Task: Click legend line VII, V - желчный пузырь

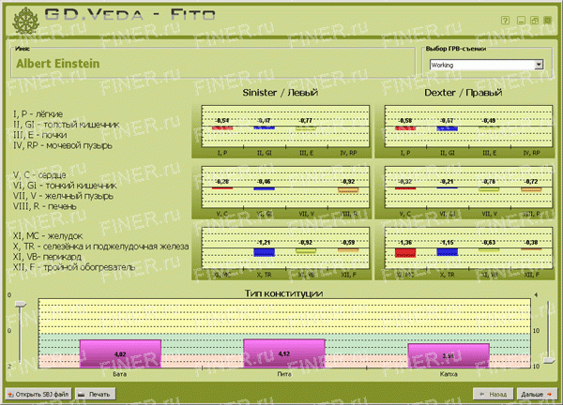Action: (63, 196)
